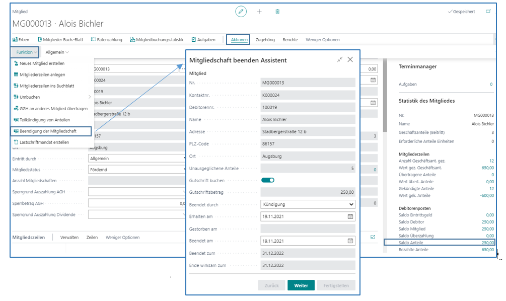This screenshot has height=301, width=506.
Task: Toggle the Gutschrift buchen switch
Action: pyautogui.click(x=267, y=180)
